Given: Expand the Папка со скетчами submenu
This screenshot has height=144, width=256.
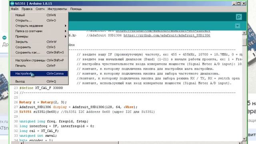Looking at the screenshot, I should [x=39, y=31].
